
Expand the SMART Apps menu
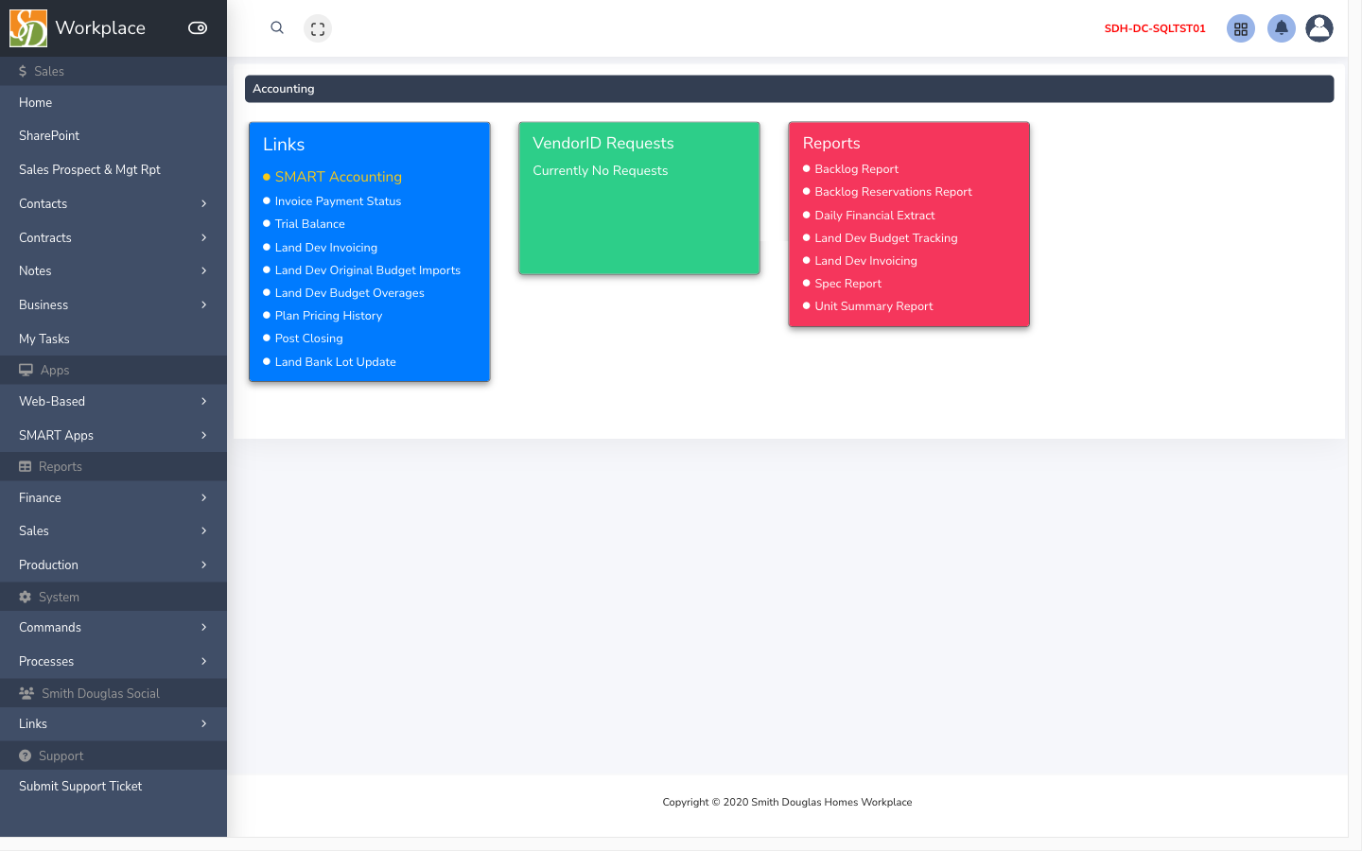(x=113, y=436)
